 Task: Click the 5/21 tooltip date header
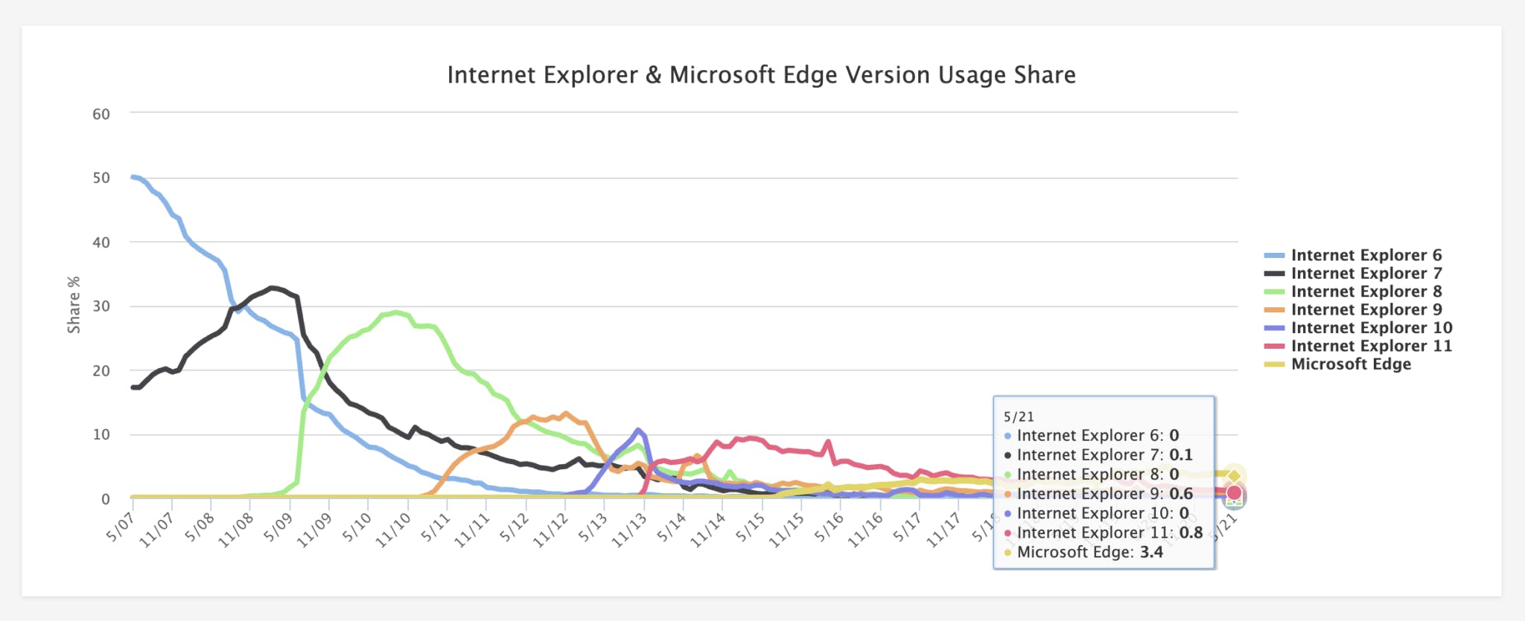point(1019,417)
